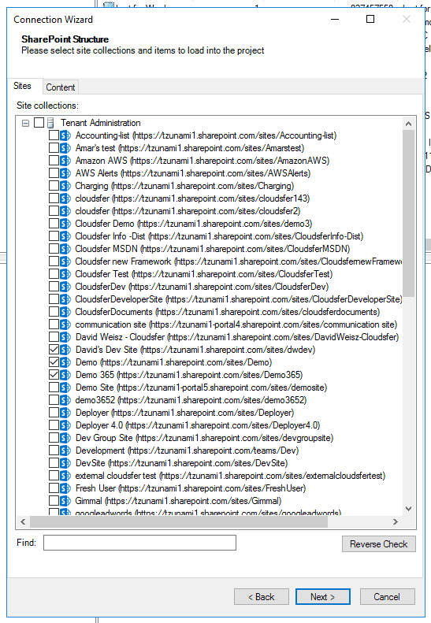Check the Tenant Administration root checkbox
The width and height of the screenshot is (431, 623).
click(39, 123)
